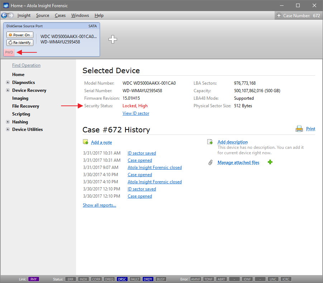Click the Power: On icon

coord(11,35)
